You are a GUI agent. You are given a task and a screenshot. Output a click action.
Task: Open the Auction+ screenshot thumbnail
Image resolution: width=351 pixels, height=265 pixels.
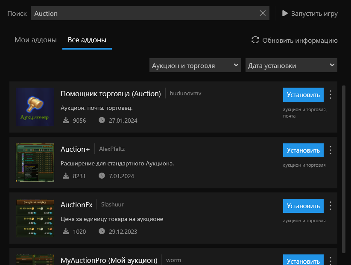click(35, 162)
